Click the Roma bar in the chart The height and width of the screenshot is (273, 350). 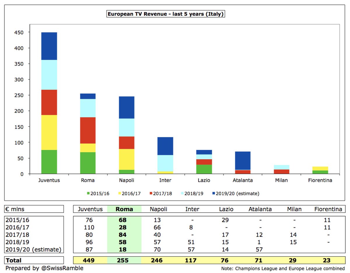[x=88, y=134]
